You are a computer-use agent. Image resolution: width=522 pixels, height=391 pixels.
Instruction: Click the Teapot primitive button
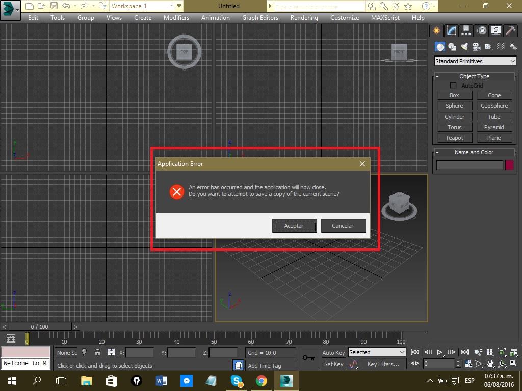click(x=454, y=138)
